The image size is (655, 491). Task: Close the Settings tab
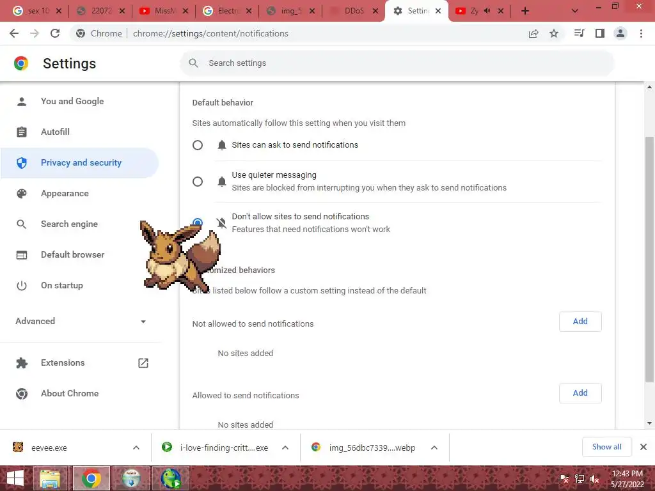(x=438, y=11)
